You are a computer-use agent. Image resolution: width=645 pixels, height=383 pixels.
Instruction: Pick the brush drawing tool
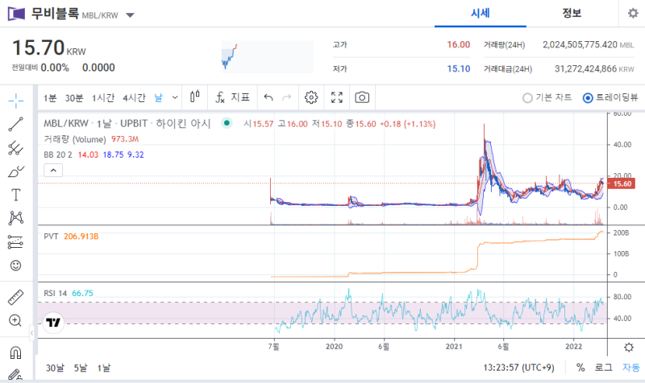click(x=15, y=171)
